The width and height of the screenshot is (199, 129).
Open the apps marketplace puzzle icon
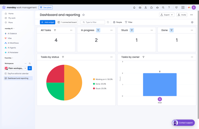tap(152, 8)
